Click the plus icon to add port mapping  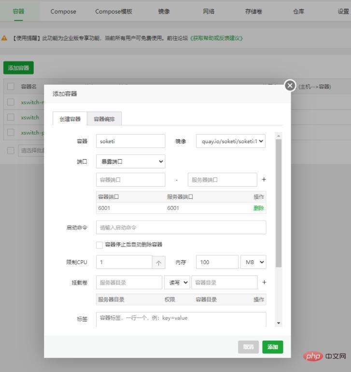[x=264, y=179]
